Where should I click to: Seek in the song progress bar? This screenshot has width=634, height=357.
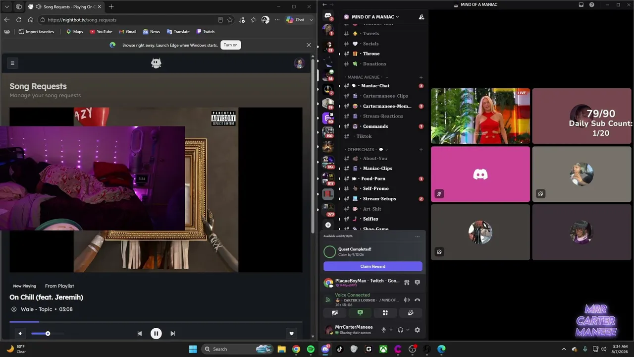coord(156,322)
